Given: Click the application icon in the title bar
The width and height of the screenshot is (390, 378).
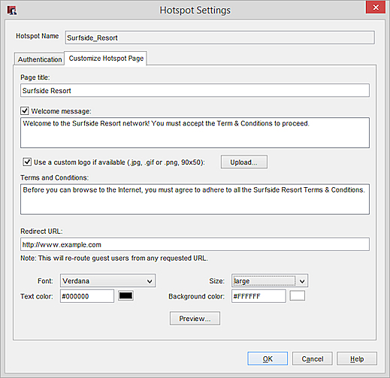Looking at the screenshot, I should 11,11.
